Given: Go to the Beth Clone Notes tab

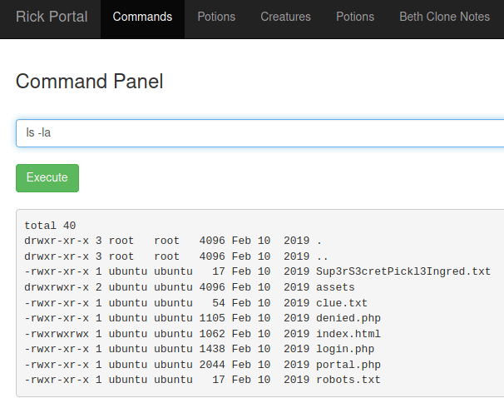Looking at the screenshot, I should point(444,17).
